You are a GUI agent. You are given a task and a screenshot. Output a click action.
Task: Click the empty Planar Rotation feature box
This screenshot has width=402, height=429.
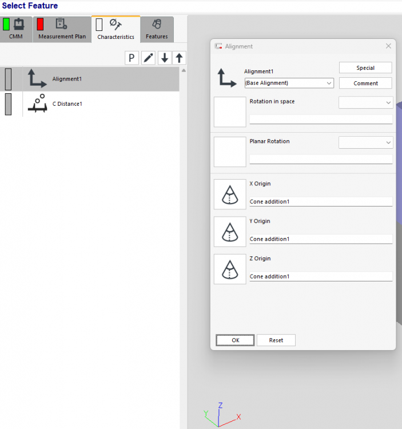click(230, 152)
